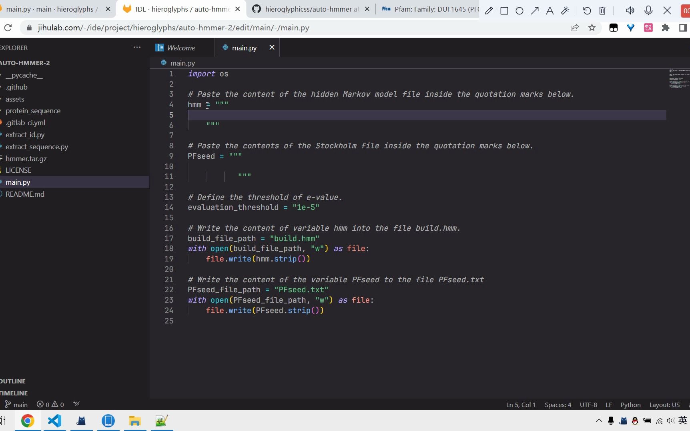Select language mode Python in status bar

pyautogui.click(x=630, y=405)
